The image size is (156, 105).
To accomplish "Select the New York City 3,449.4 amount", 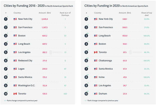I will click(x=45, y=19).
